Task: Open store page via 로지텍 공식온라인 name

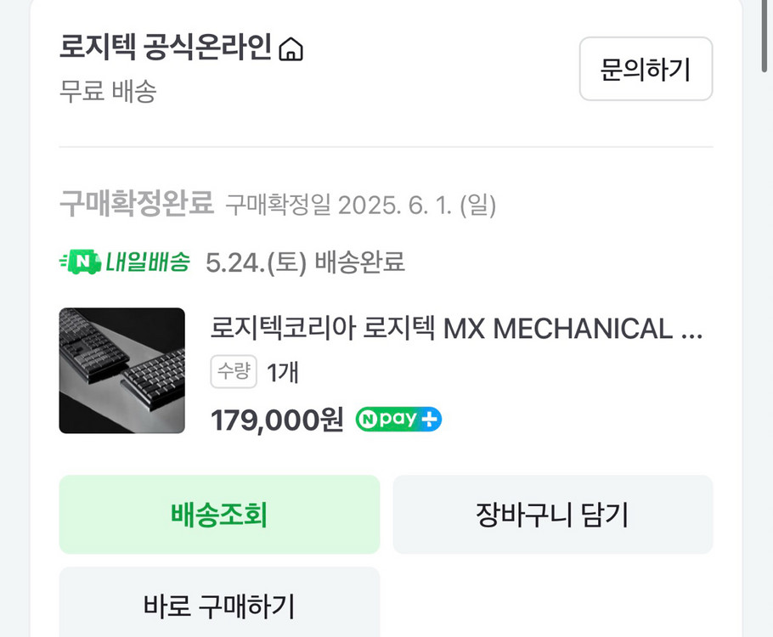Action: point(166,49)
